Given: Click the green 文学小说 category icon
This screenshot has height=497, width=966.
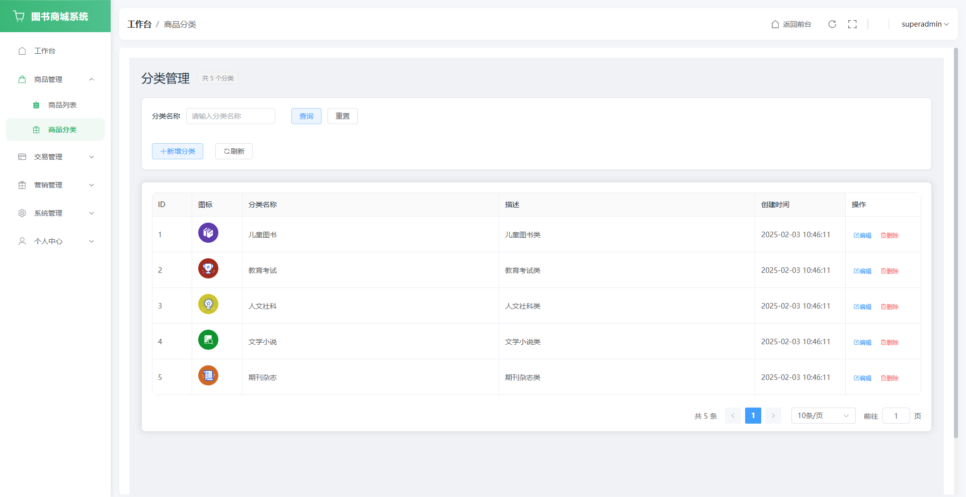Looking at the screenshot, I should tap(208, 340).
